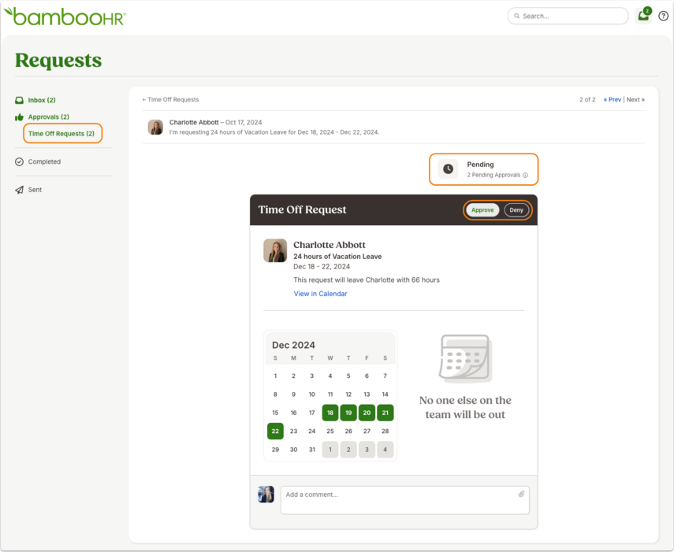This screenshot has height=552, width=674.
Task: Click the Approvals thumbs-up icon
Action: 20,117
